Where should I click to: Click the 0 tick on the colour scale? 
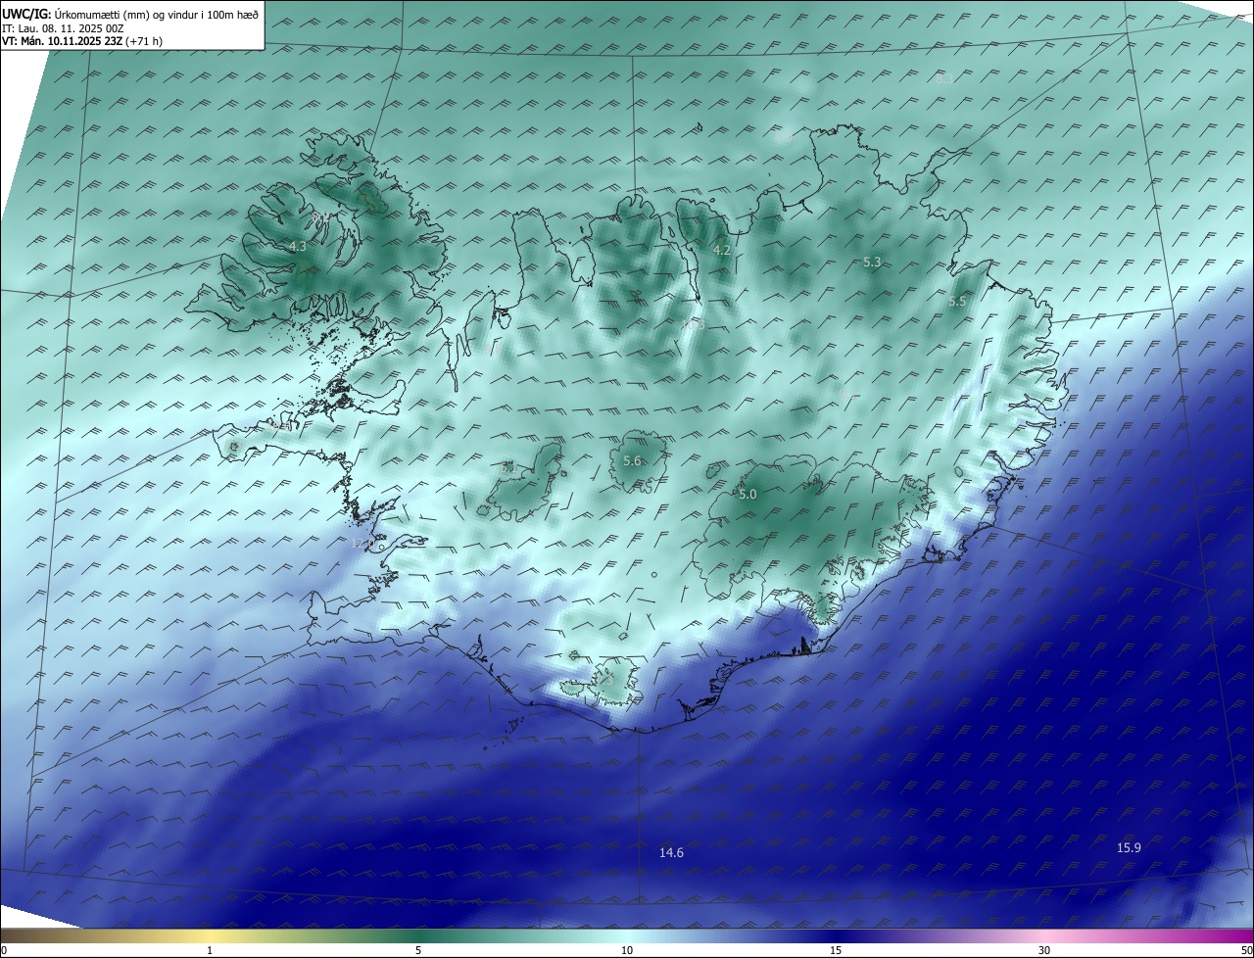[4, 950]
